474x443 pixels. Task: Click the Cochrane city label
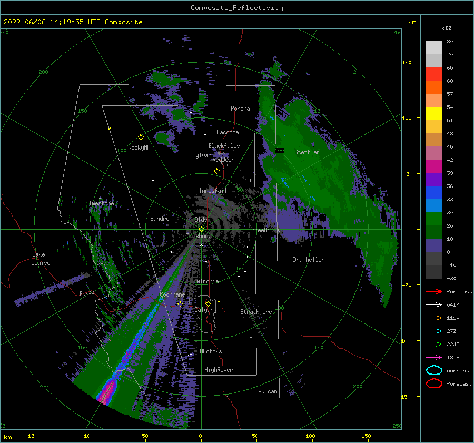(x=172, y=294)
